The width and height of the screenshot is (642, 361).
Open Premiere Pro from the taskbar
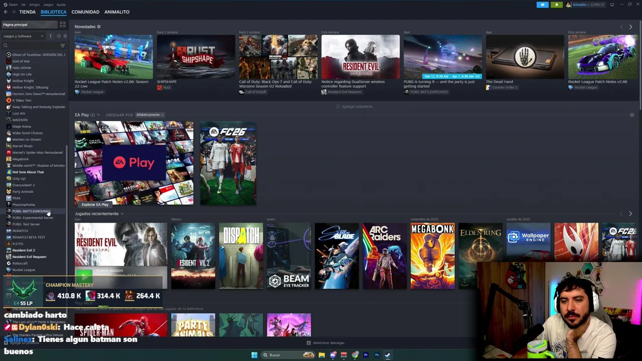tap(366, 355)
